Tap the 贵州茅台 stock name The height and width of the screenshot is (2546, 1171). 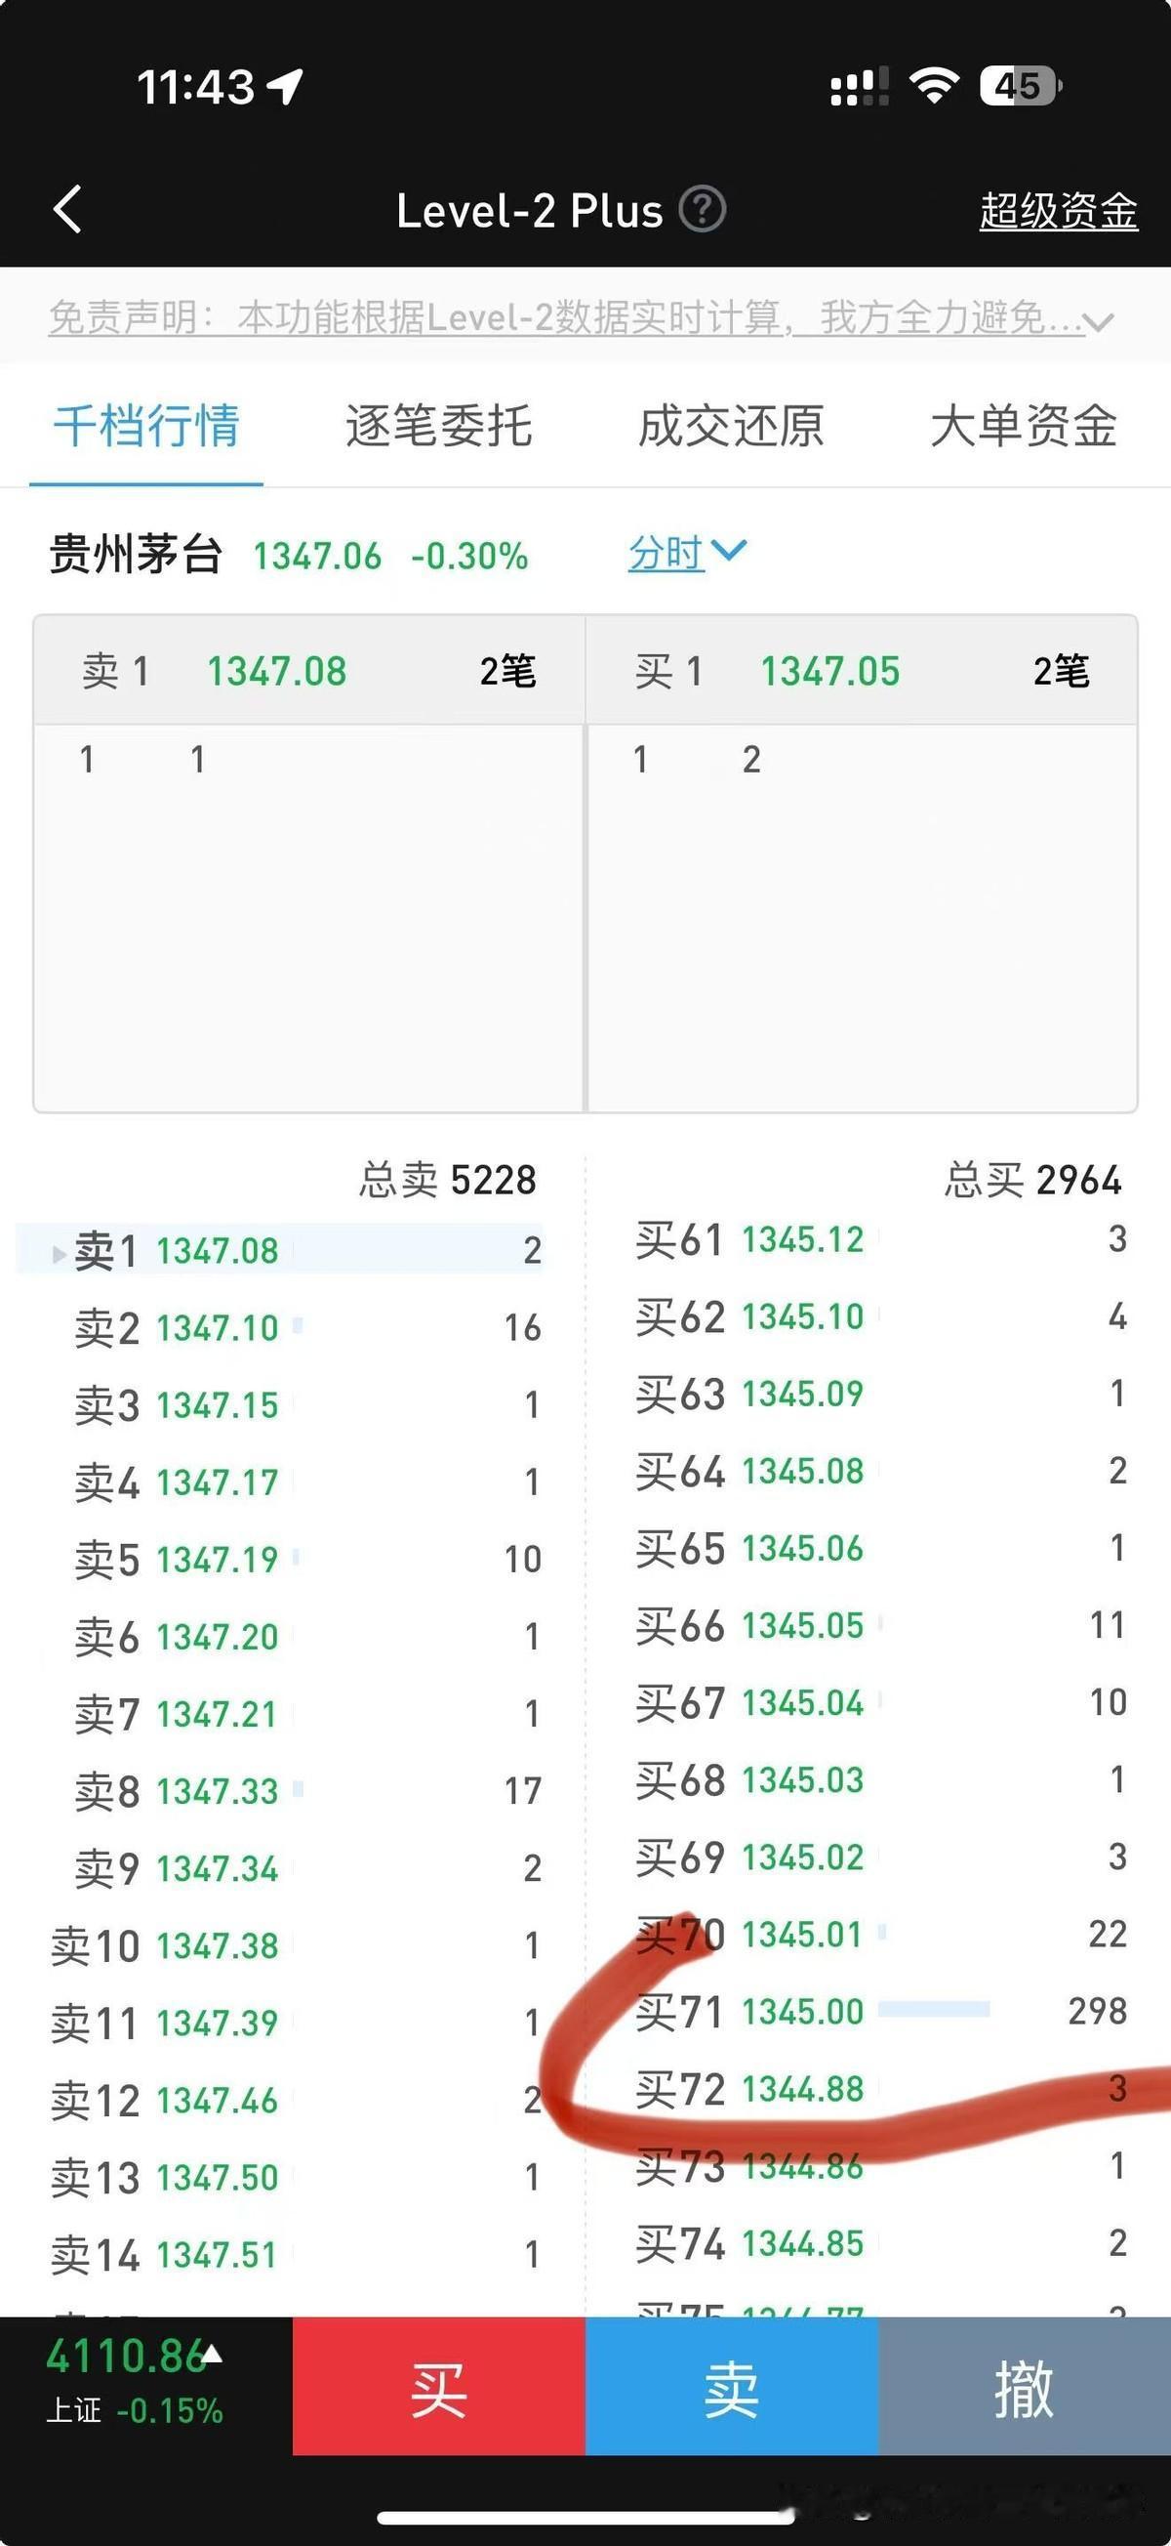pyautogui.click(x=137, y=555)
